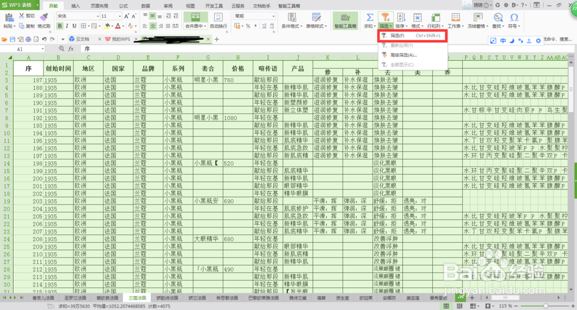This screenshot has height=310, width=577.
Task: Click the save floppy disk icon
Action: tap(13, 39)
